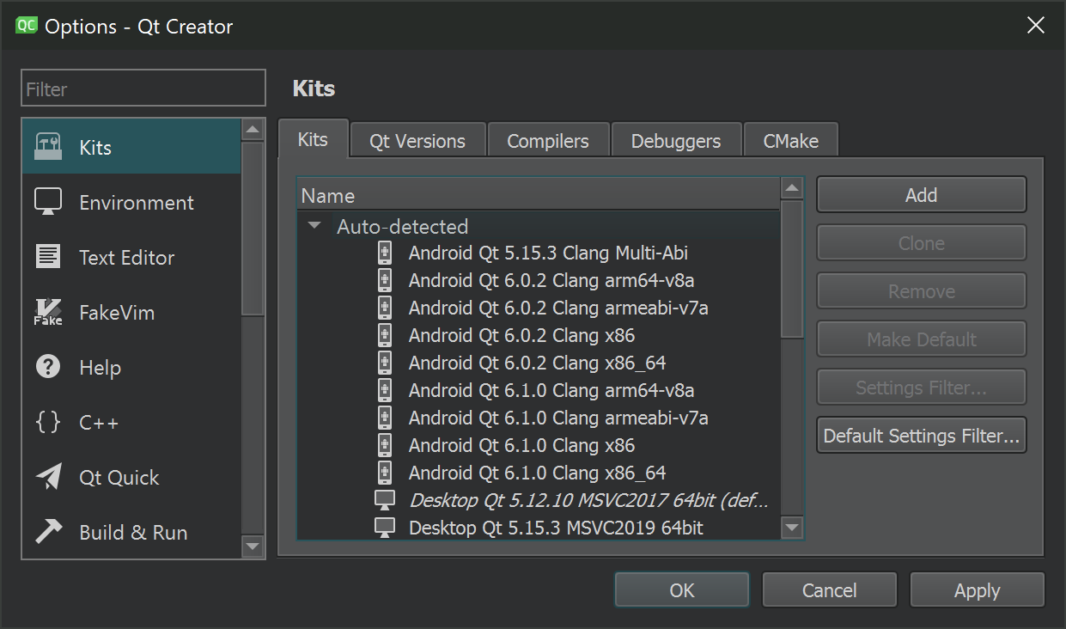Click the Android icon for Qt 6.0.2 x86 kit
This screenshot has height=629, width=1066.
click(x=385, y=335)
